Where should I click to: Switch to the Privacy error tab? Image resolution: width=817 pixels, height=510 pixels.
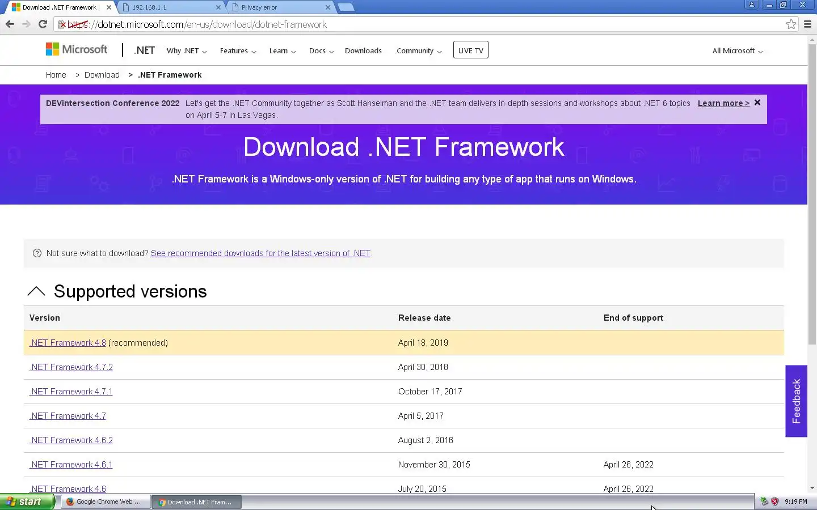tap(281, 7)
